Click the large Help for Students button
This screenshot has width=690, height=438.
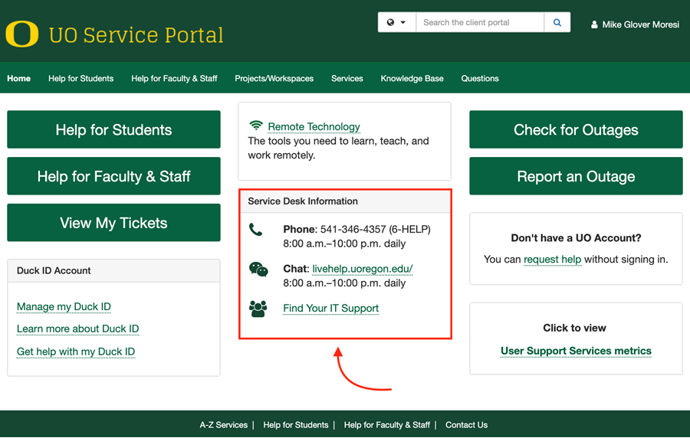[113, 129]
